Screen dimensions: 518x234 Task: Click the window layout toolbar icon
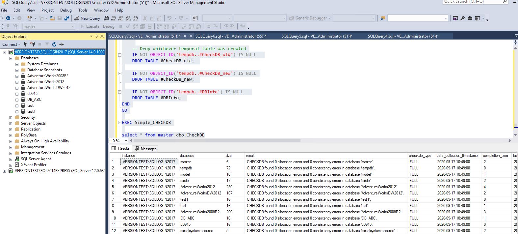478,18
